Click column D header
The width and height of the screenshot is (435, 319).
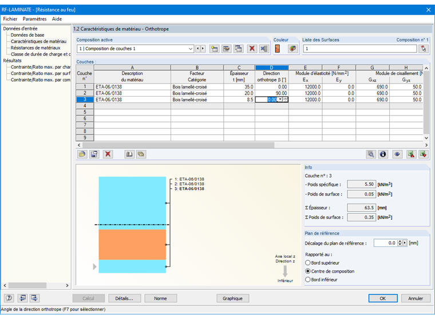272,67
